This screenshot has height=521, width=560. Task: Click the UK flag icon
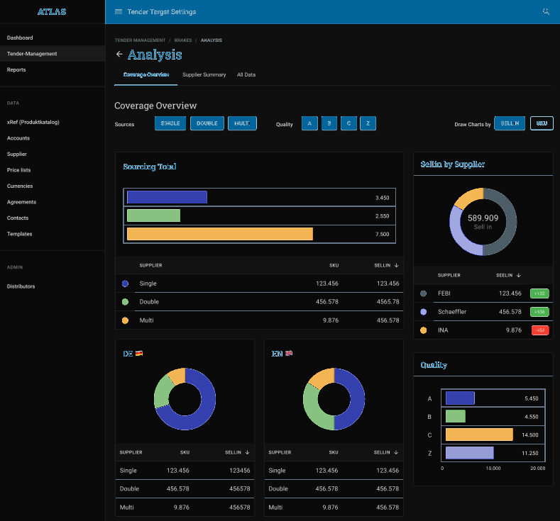pyautogui.click(x=289, y=353)
